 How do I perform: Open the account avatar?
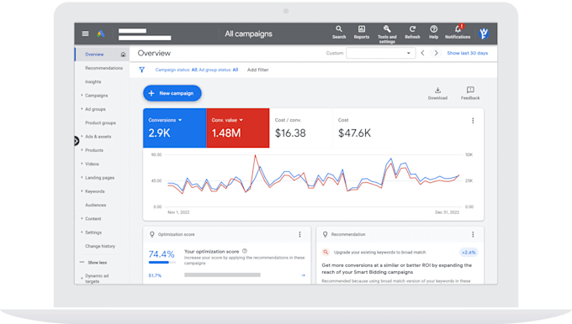tap(484, 34)
